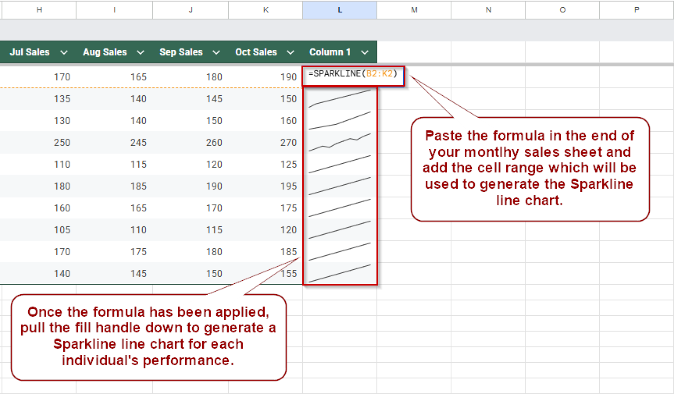The width and height of the screenshot is (674, 394).
Task: Select column H header
Action: coord(39,10)
